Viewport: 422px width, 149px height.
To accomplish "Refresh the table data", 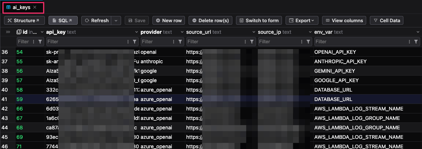I will (x=97, y=20).
